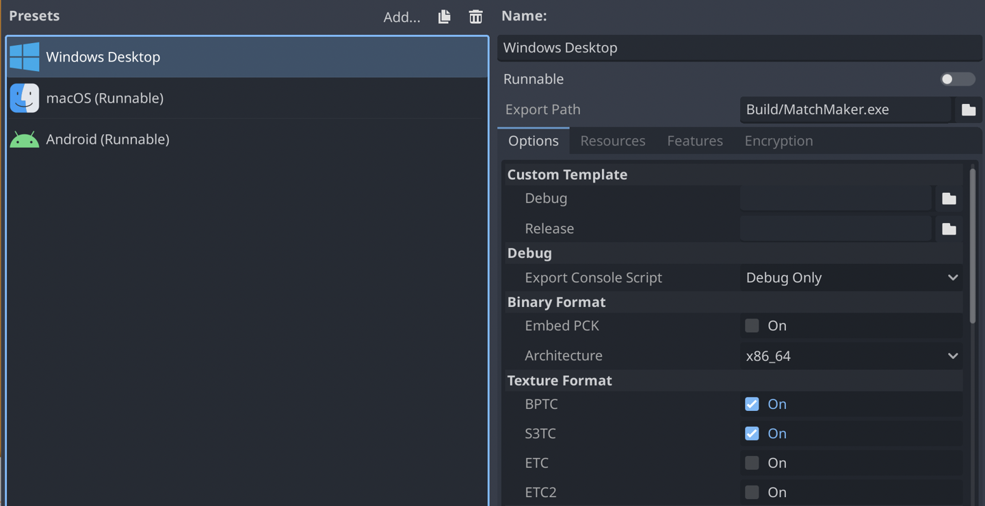Click the Windows logo icon in presets
Viewport: 985px width, 506px height.
point(25,57)
